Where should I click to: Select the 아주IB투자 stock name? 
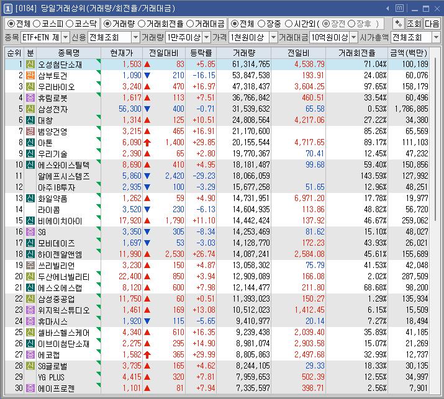coord(57,187)
